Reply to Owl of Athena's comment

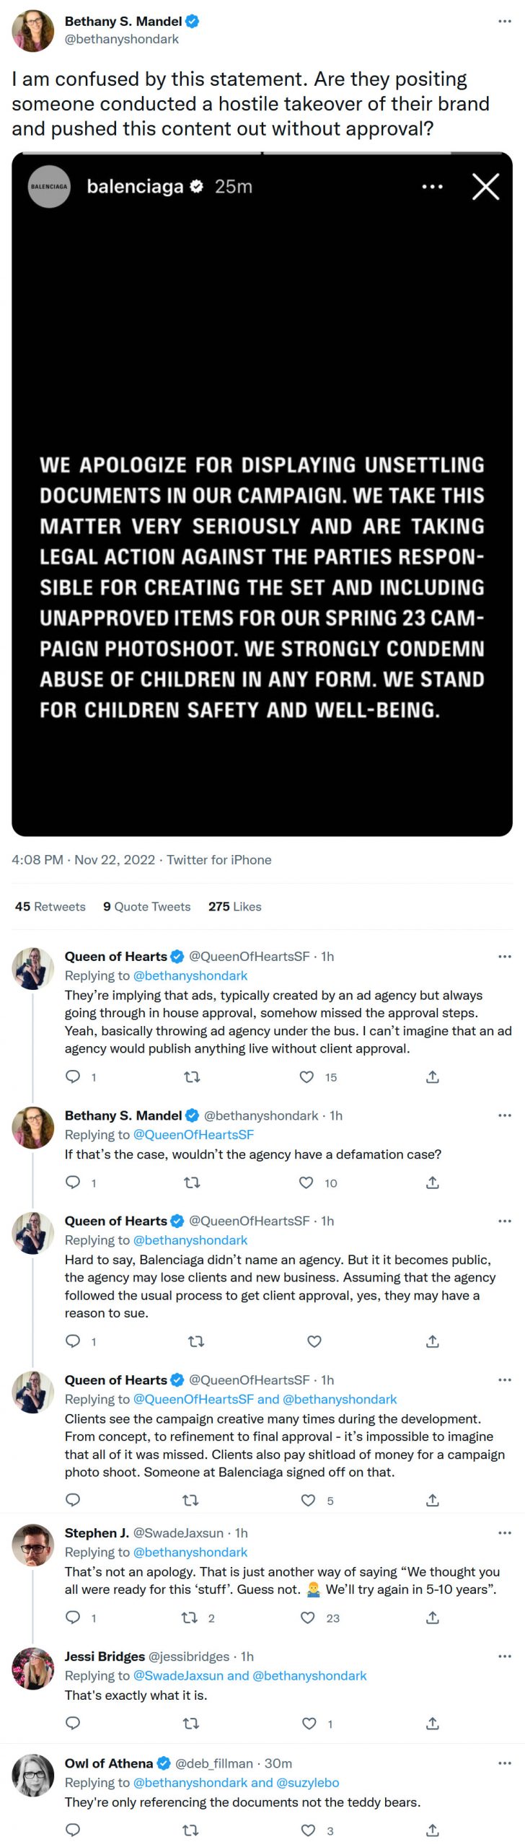(73, 1830)
